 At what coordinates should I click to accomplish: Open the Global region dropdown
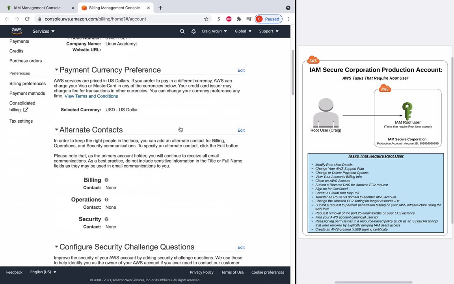point(243,31)
